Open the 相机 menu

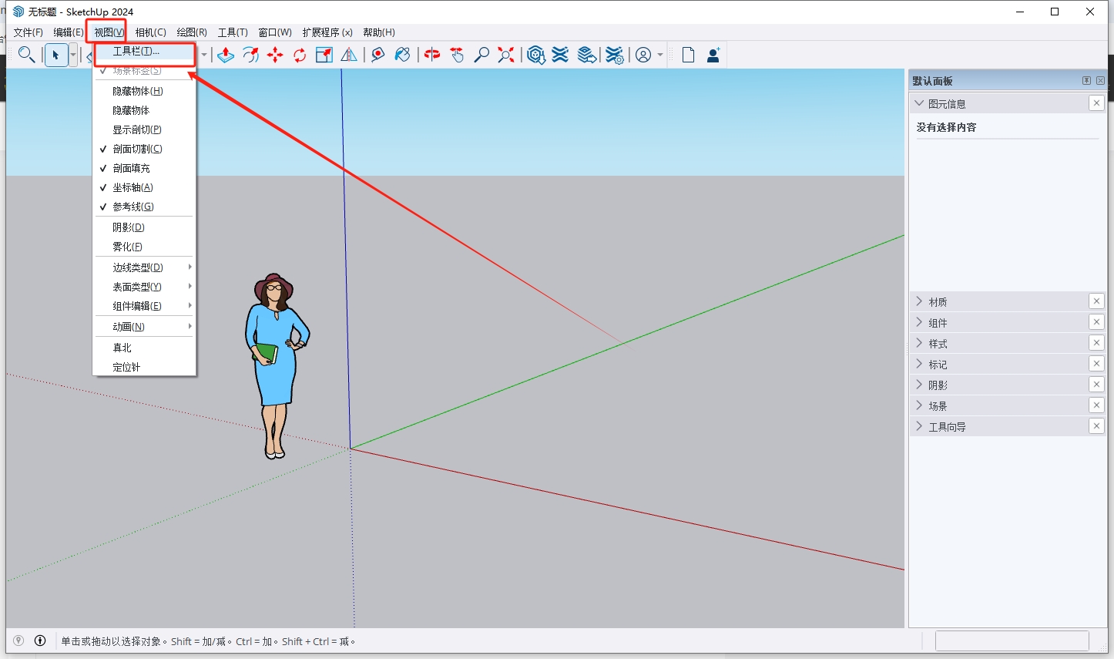[151, 32]
